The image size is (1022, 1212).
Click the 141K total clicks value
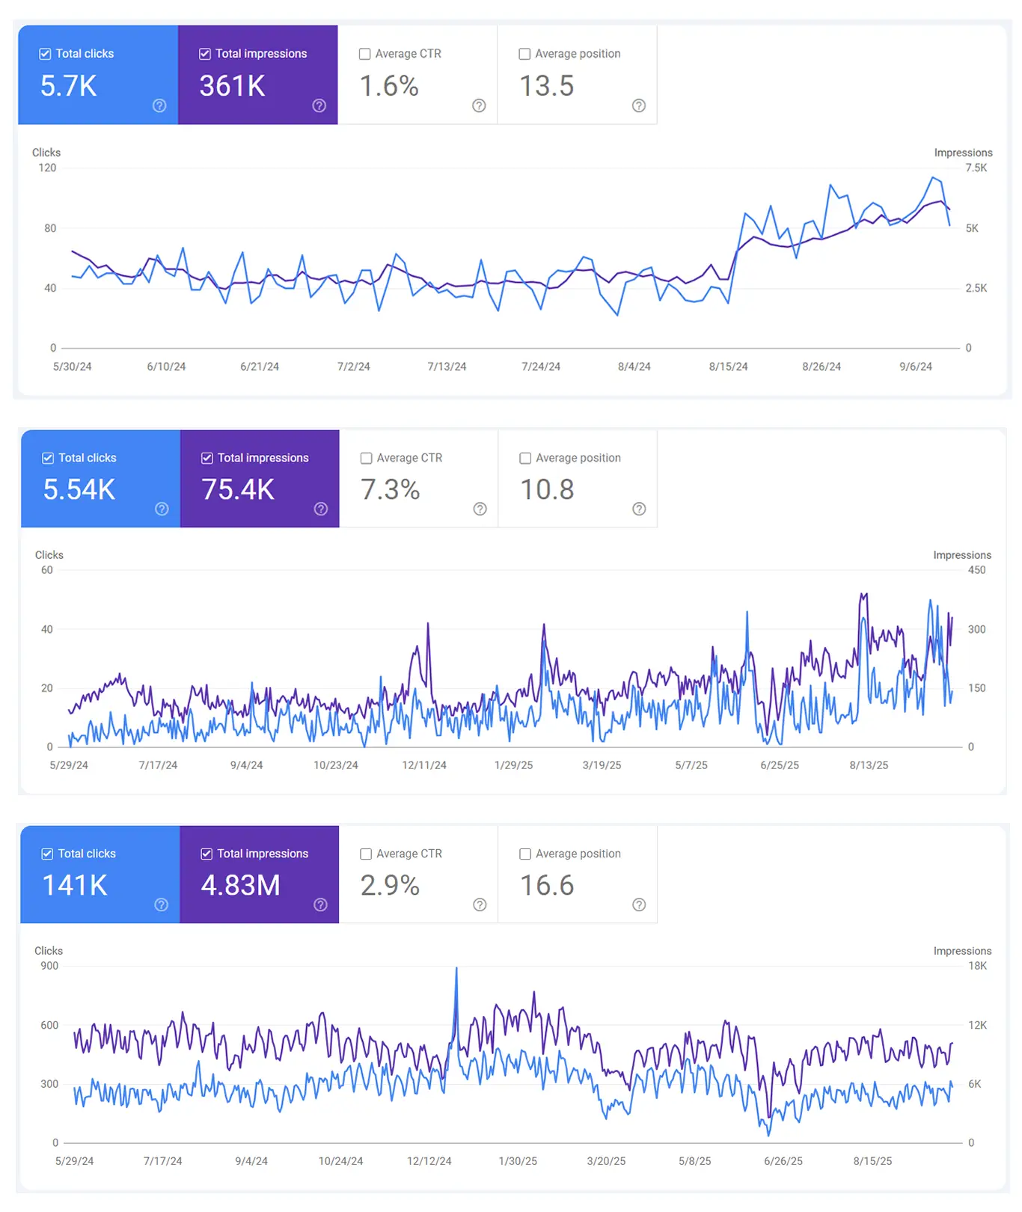pos(75,885)
